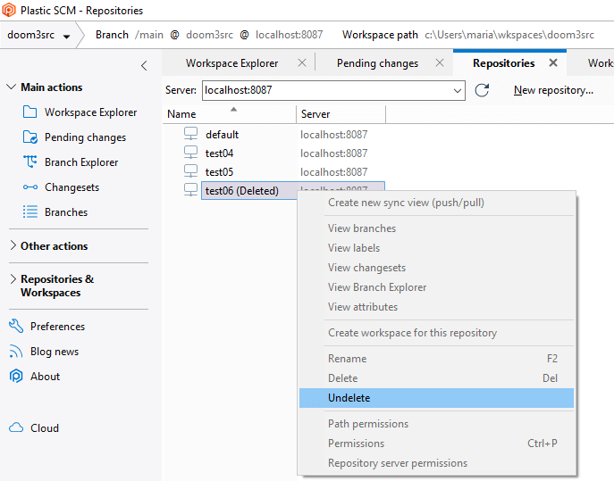Close the Pending changes tab
Screen dimensions: 614x481
pos(440,63)
